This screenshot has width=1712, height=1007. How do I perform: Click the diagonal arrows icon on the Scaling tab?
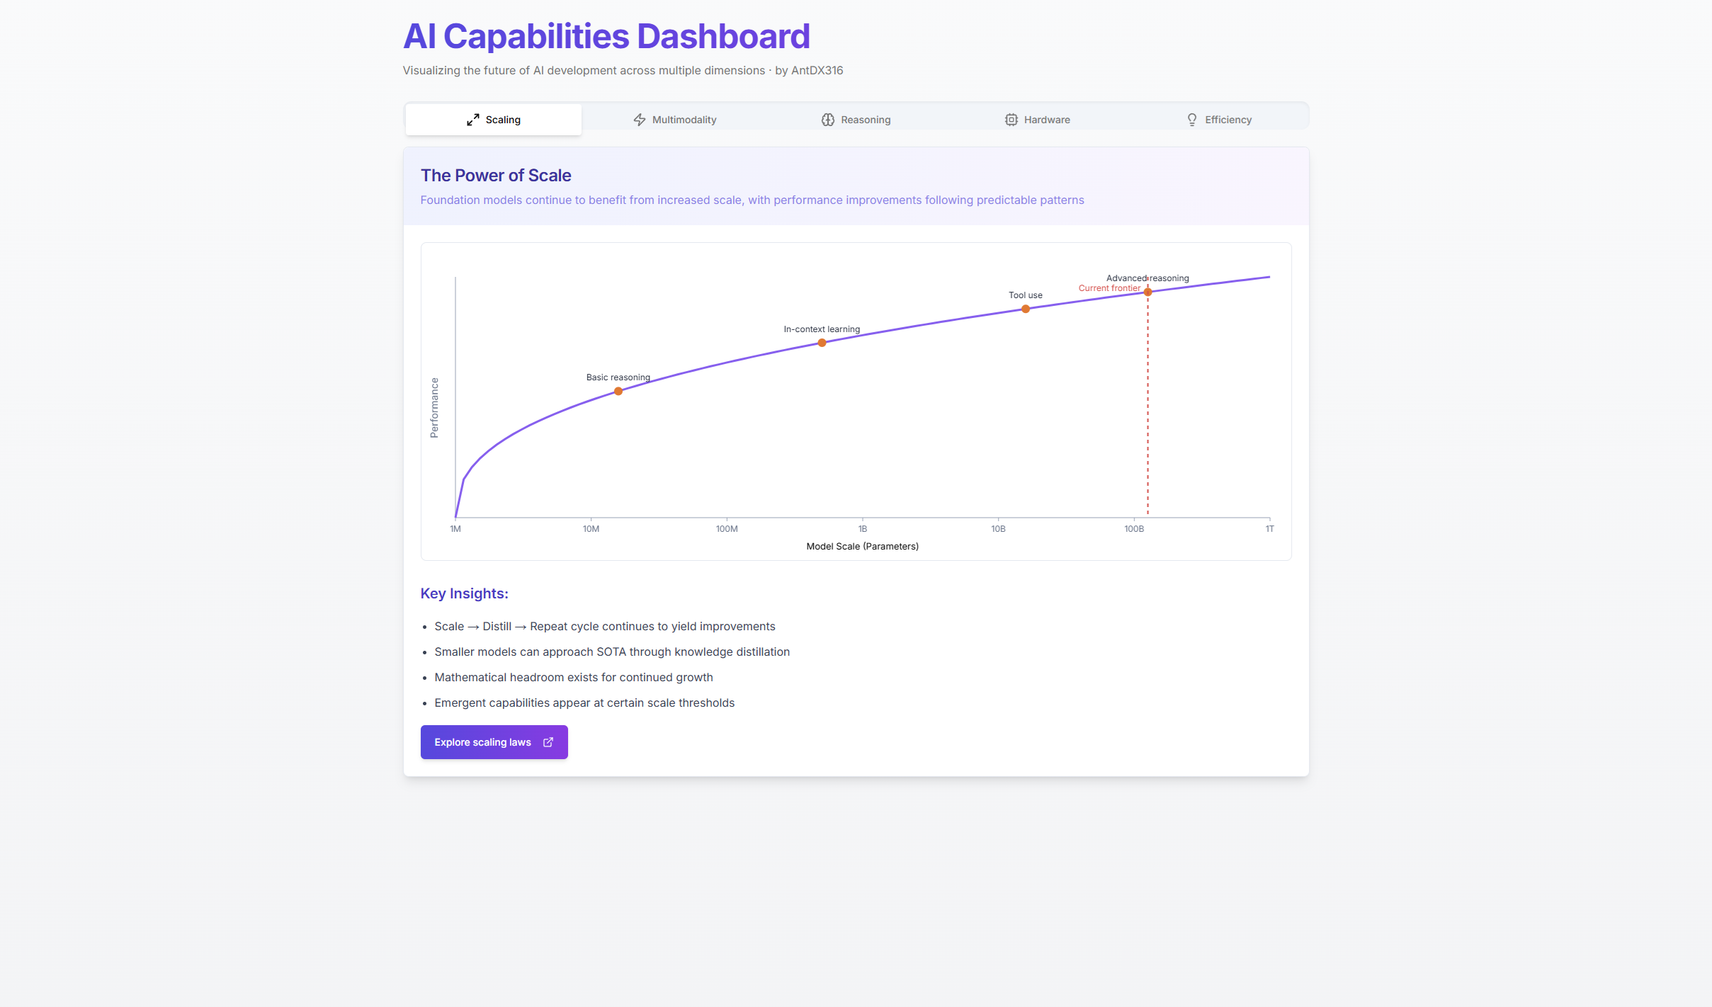473,119
